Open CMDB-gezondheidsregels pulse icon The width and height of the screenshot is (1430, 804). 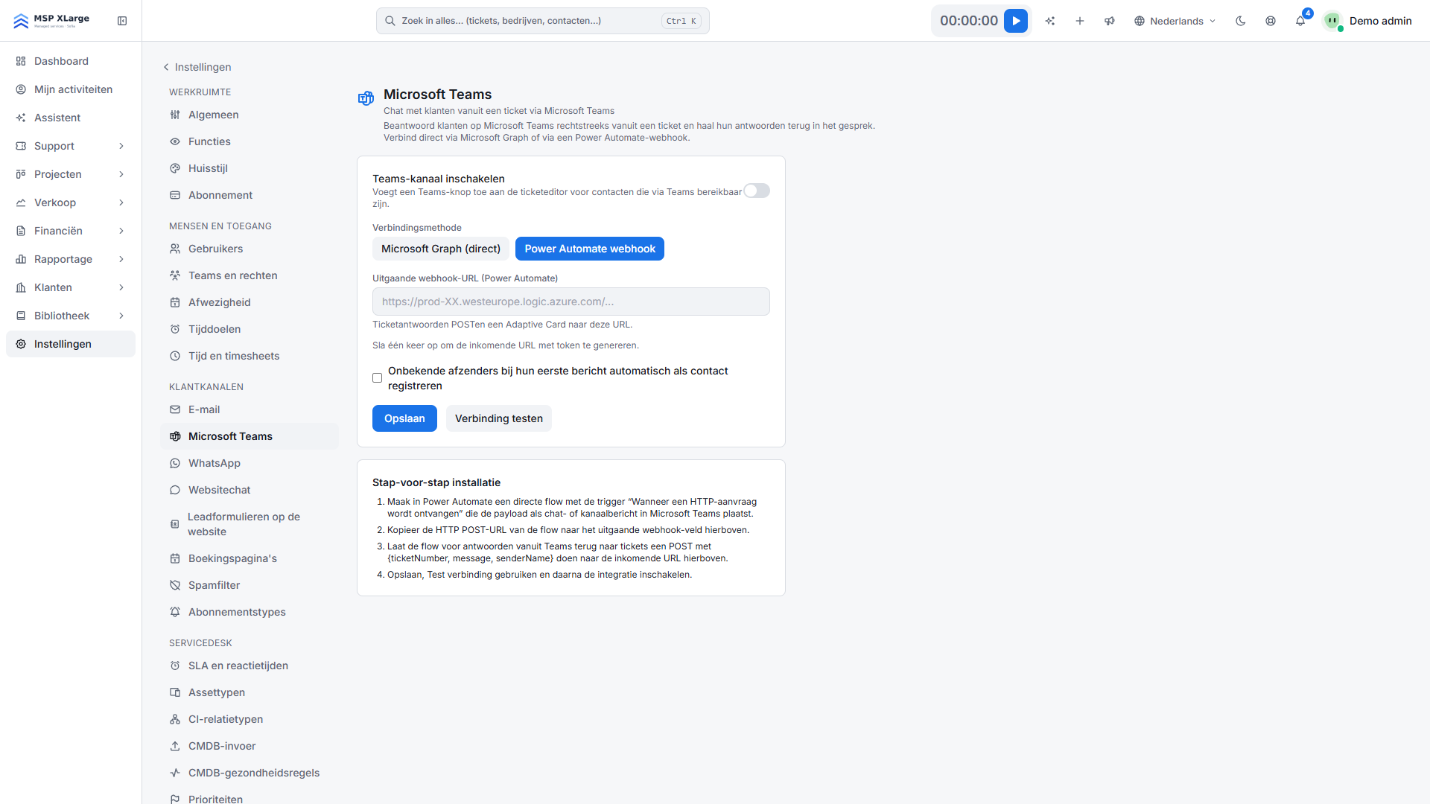coord(175,773)
